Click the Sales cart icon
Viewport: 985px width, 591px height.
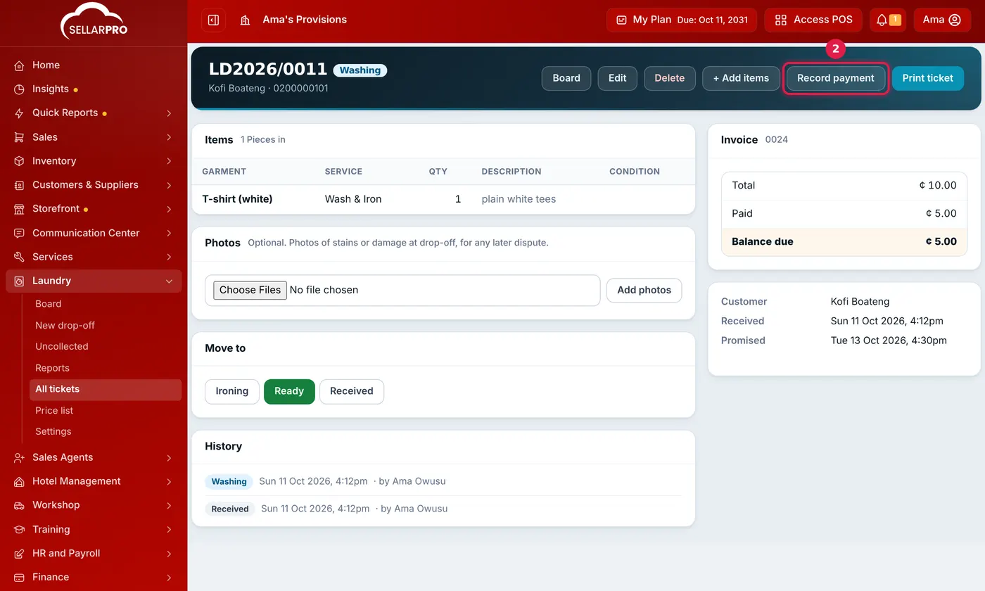(x=19, y=137)
